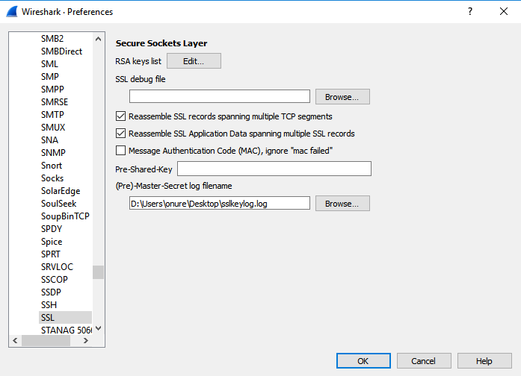Select SolarEdge protocol

61,191
